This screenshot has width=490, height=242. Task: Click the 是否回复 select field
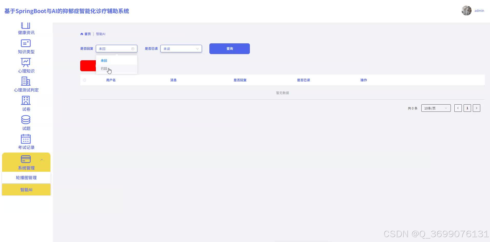point(117,49)
